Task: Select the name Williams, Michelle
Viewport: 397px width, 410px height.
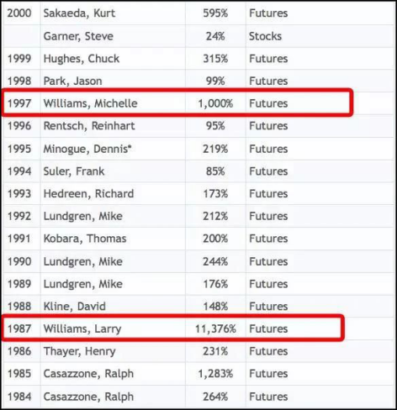Action: [90, 103]
